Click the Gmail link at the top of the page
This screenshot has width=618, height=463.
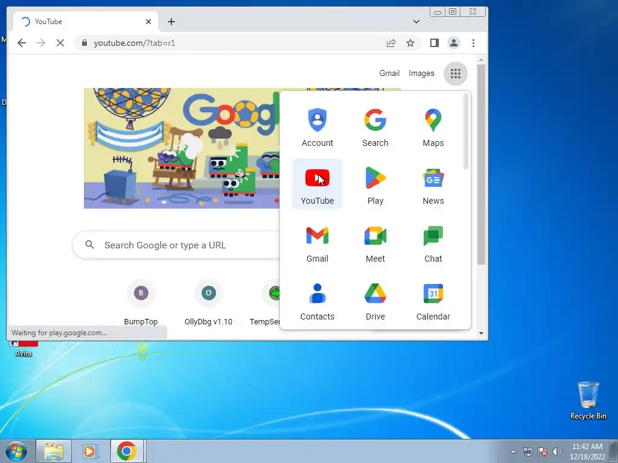coord(389,73)
